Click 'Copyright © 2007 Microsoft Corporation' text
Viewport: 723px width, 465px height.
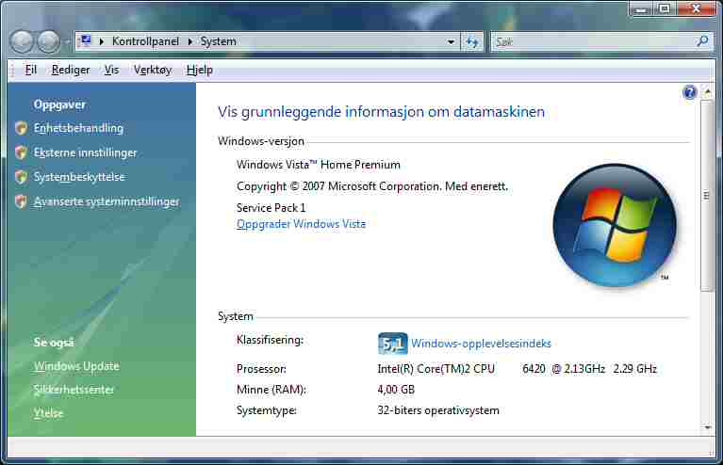coord(339,186)
